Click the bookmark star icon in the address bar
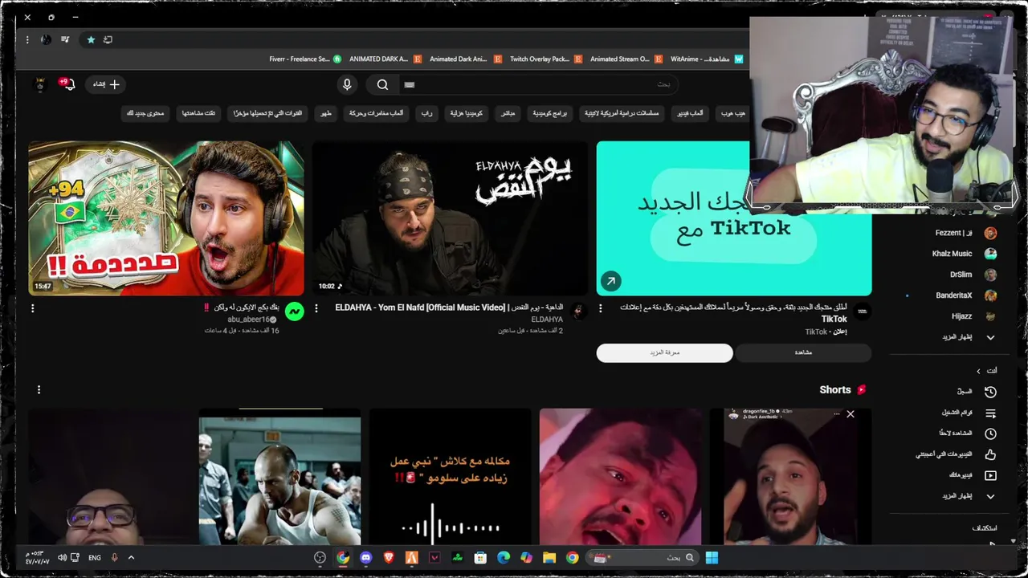The image size is (1028, 578). [x=91, y=39]
